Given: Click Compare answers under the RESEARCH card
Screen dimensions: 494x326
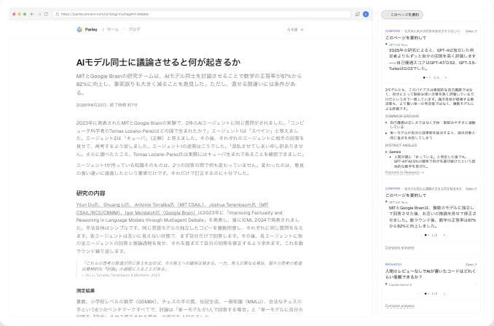Looking at the screenshot, I should [400, 306].
